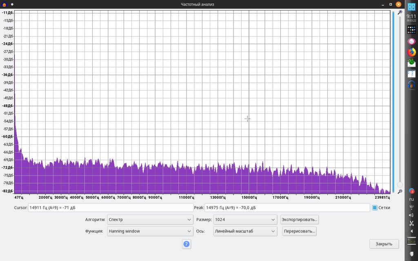Click the ru keyboard layout indicator
This screenshot has width=418, height=261.
pos(411,199)
